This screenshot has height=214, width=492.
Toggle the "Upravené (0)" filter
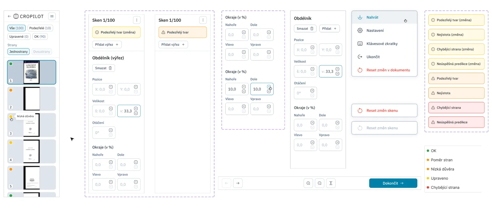(x=19, y=37)
